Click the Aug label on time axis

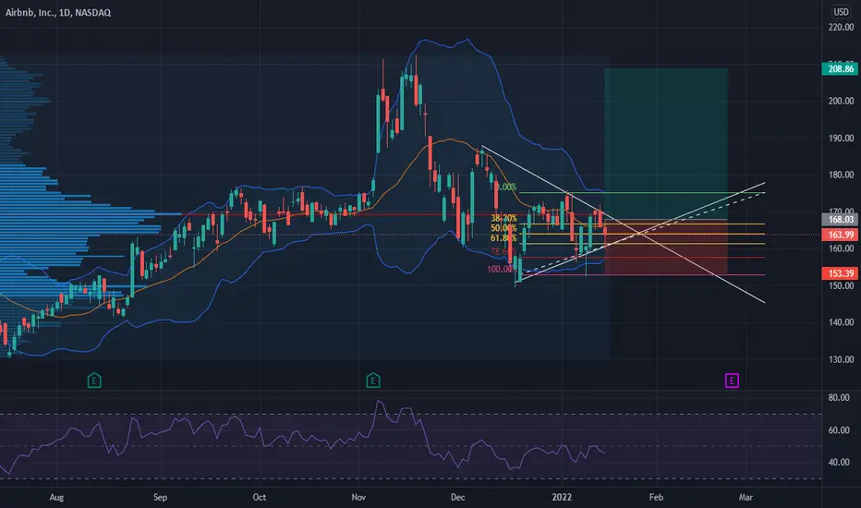click(56, 498)
